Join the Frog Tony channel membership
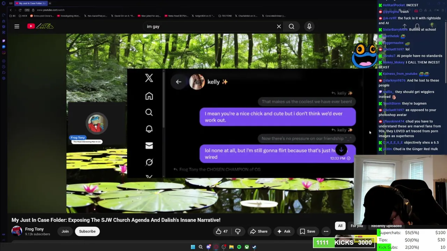Screen dimensions: 447x251 point(65,231)
